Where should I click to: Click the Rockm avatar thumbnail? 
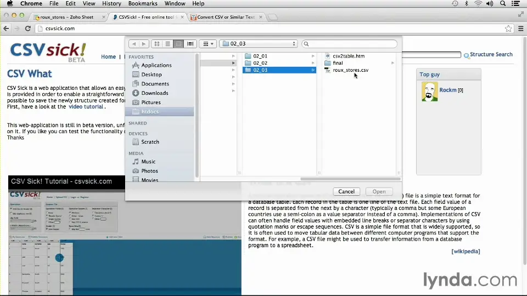pyautogui.click(x=429, y=92)
